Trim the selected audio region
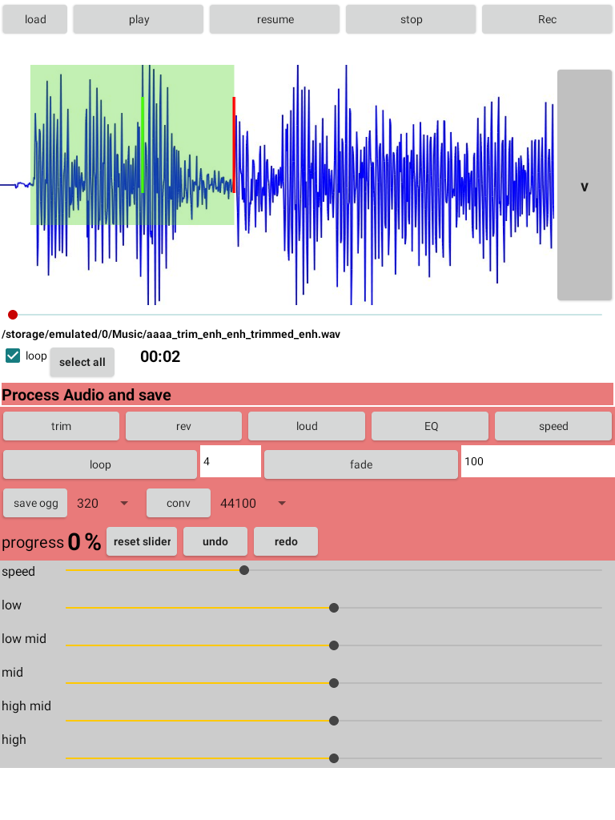Image resolution: width=615 pixels, height=820 pixels. (62, 426)
